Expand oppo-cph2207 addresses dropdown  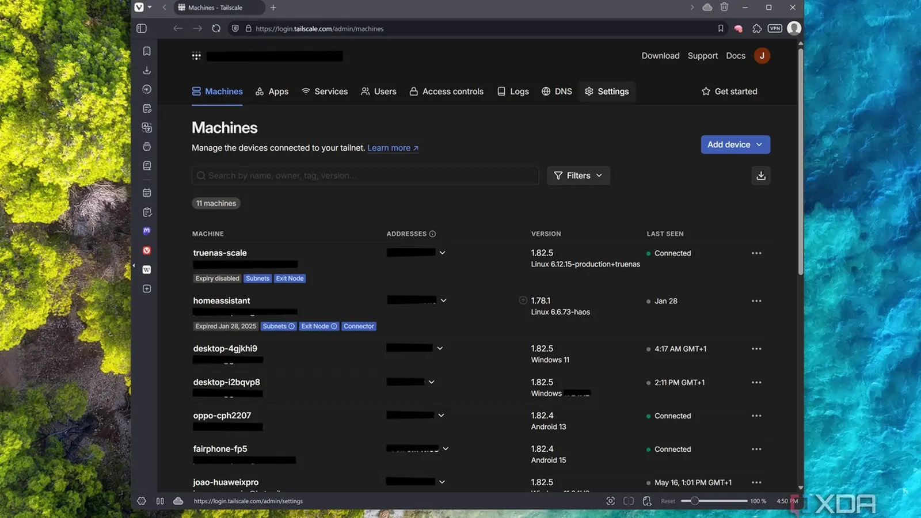pyautogui.click(x=441, y=415)
